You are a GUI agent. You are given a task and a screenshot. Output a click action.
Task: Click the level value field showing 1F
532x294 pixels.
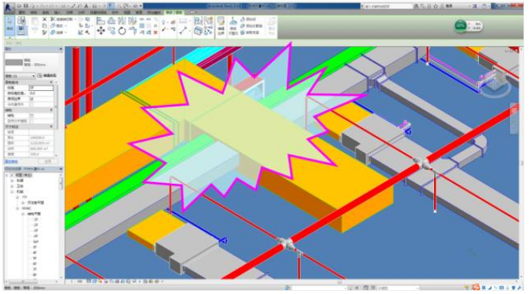click(42, 88)
